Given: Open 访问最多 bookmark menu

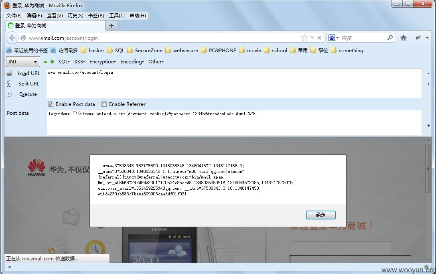Looking at the screenshot, I should click(64, 51).
